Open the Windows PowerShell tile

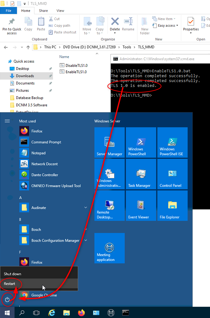click(x=141, y=143)
